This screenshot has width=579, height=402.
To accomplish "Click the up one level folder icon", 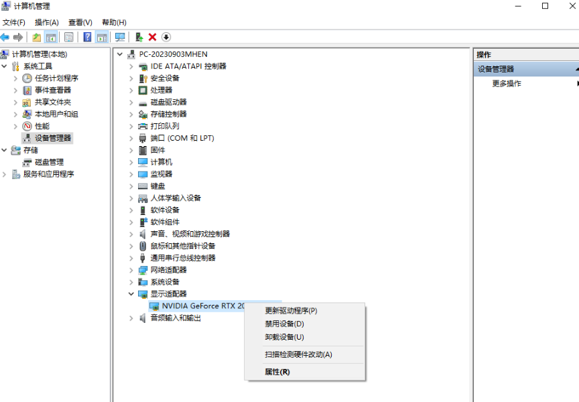I will coord(36,37).
